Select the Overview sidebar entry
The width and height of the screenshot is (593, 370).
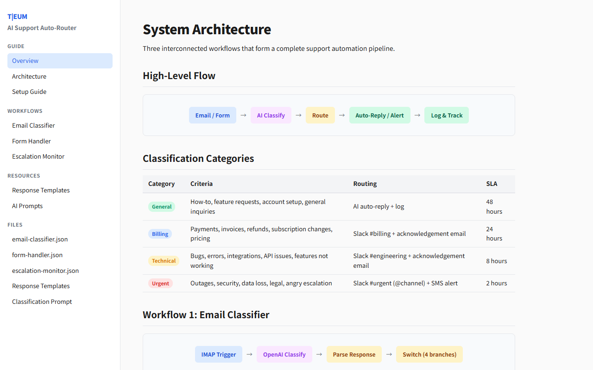(25, 61)
